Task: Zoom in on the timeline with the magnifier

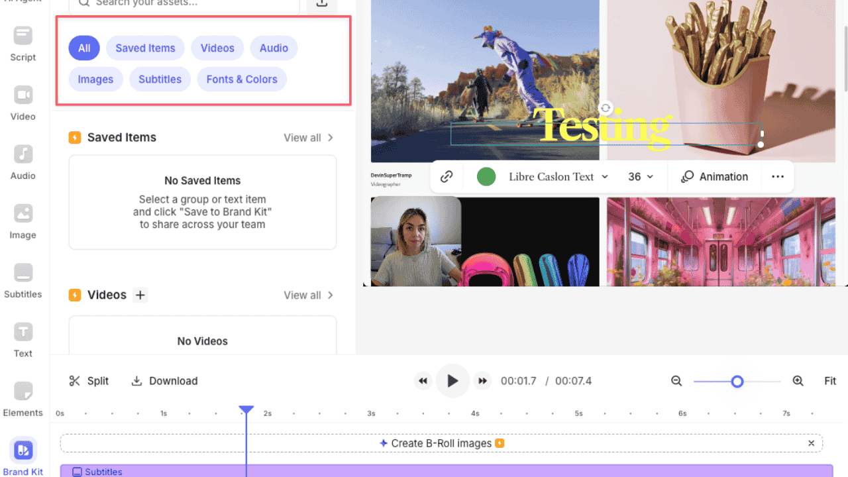Action: click(798, 381)
